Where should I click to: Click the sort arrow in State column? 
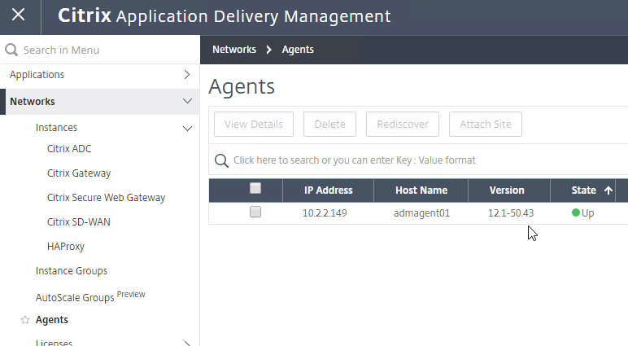coord(608,191)
